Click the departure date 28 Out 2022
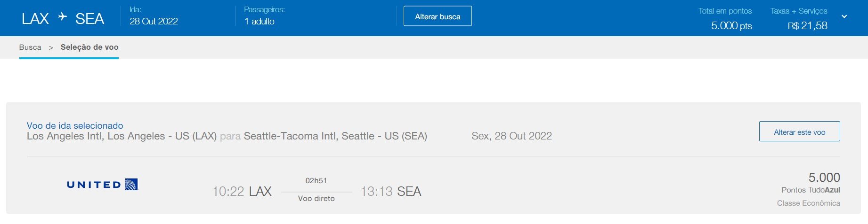 point(154,22)
